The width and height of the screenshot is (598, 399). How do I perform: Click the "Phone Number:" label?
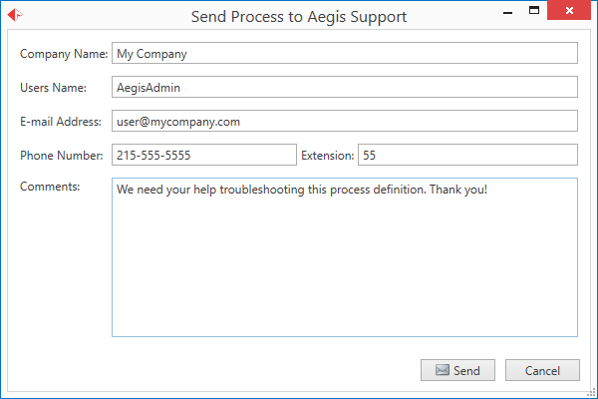click(x=61, y=156)
